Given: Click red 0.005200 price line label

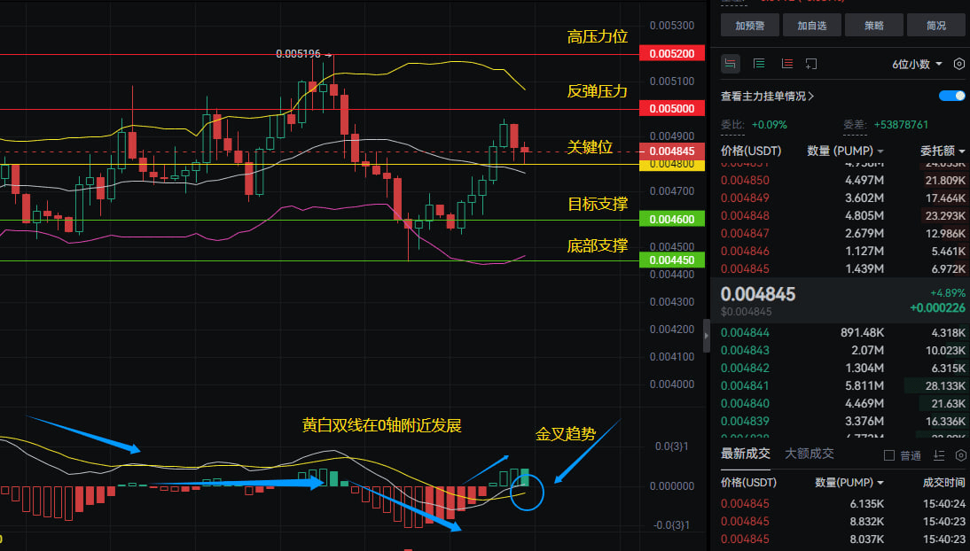Looking at the screenshot, I should point(672,54).
